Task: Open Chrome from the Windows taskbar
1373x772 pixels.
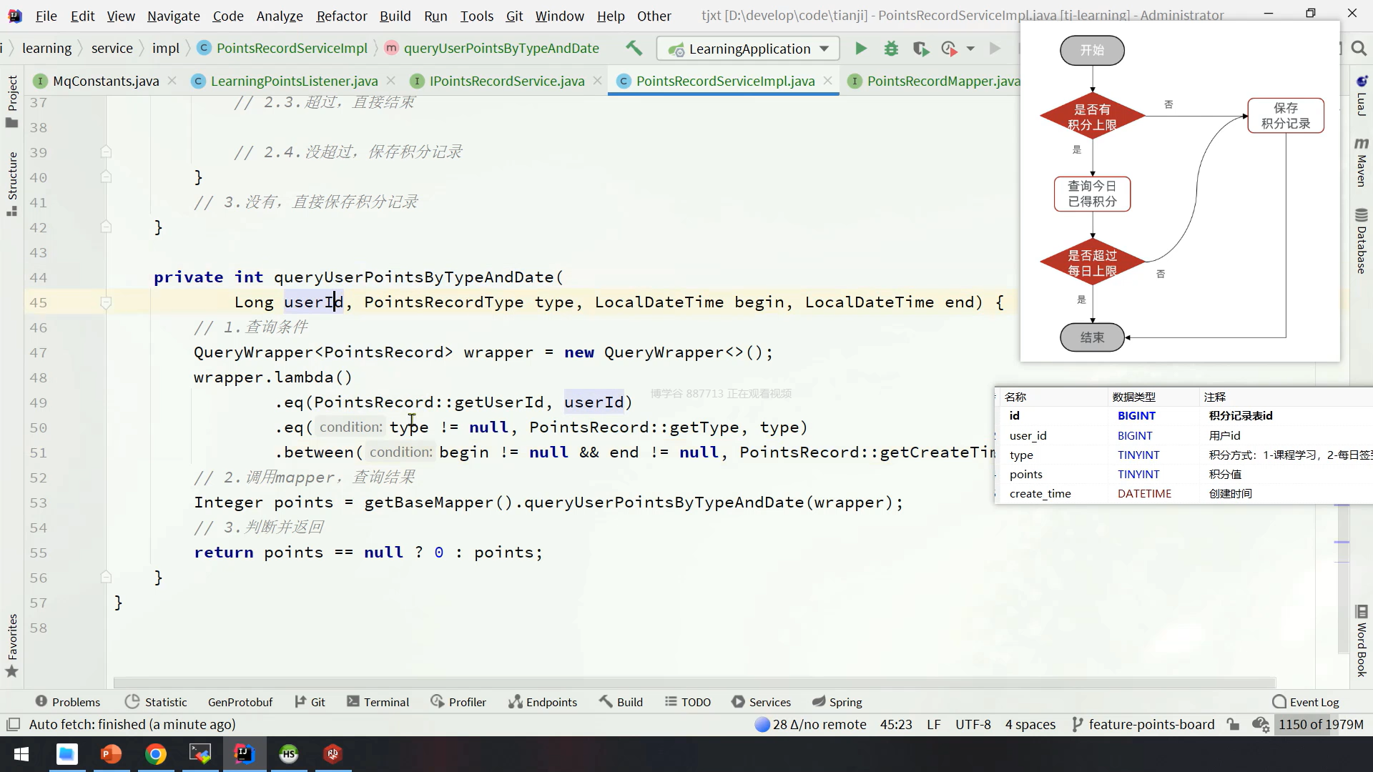Action: click(156, 754)
